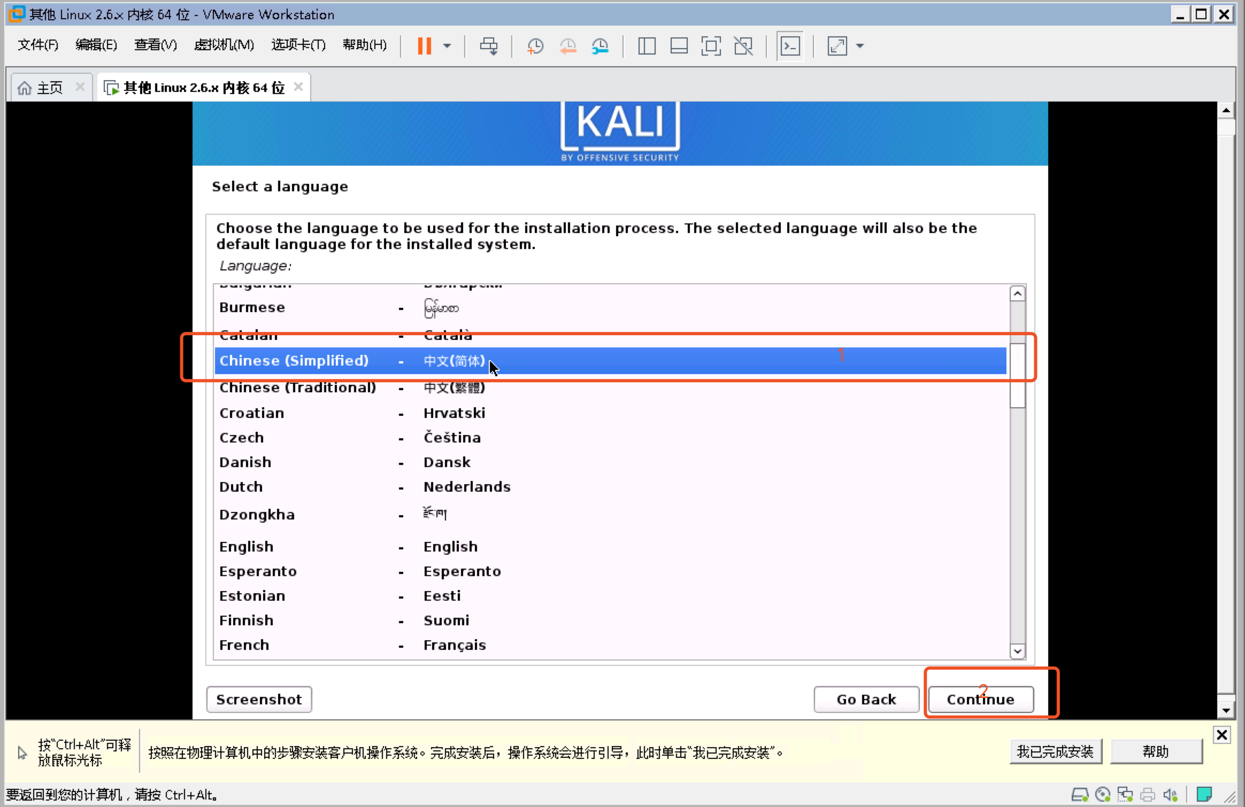Switch to the 主页 tab
The height and width of the screenshot is (807, 1245).
(49, 88)
